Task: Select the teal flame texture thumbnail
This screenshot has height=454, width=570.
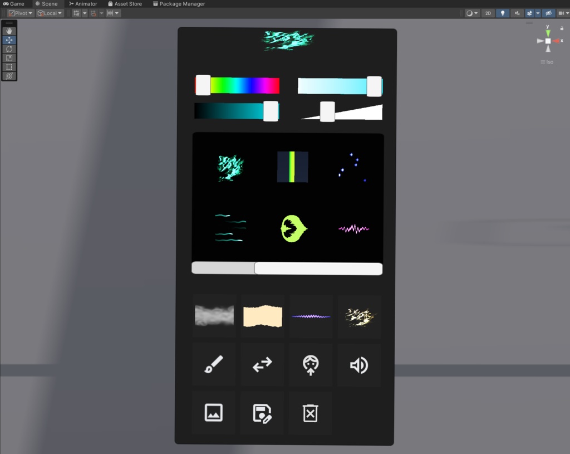Action: (230, 167)
